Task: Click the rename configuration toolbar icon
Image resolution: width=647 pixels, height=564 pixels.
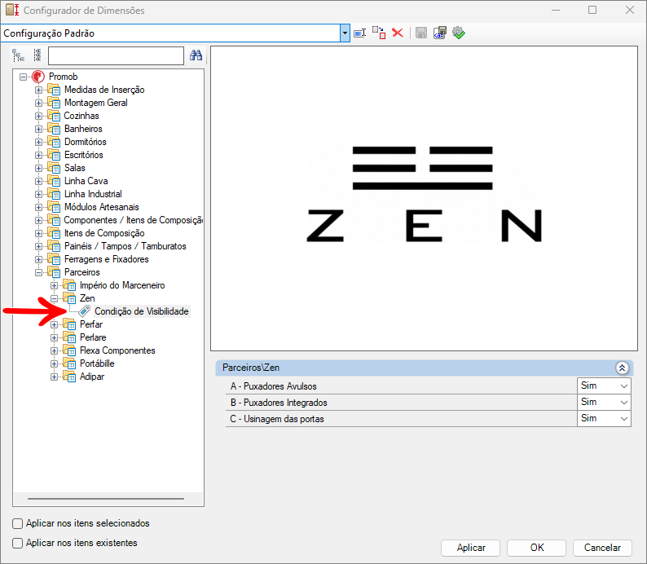Action: tap(360, 33)
